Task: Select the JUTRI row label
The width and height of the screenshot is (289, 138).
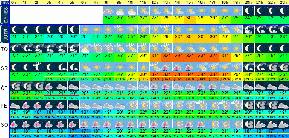Action: coord(5,34)
